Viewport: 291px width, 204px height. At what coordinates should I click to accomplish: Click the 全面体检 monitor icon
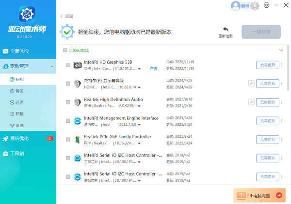pyautogui.click(x=5, y=51)
